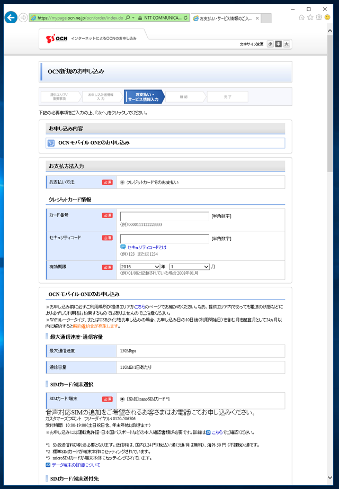339x489 pixels.
Task: Open the こちら service area link
Action: click(x=139, y=307)
